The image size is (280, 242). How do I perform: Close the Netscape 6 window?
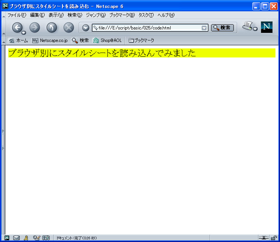coord(274,6)
